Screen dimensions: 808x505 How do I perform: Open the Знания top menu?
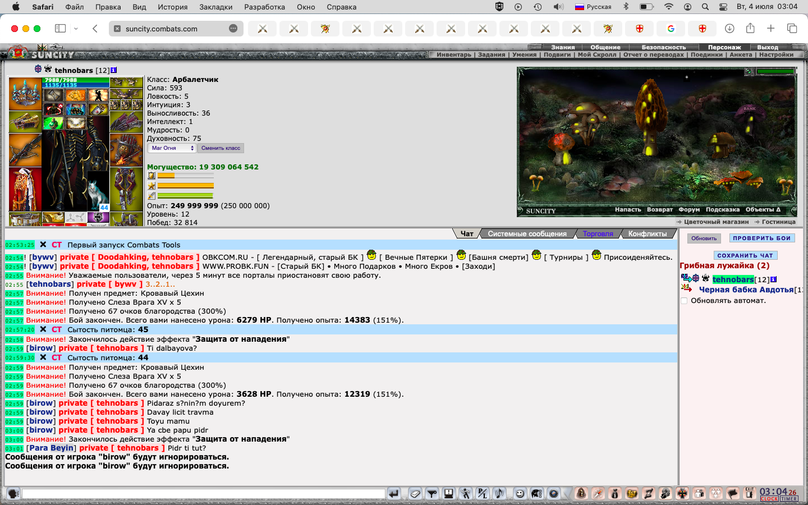click(x=563, y=47)
